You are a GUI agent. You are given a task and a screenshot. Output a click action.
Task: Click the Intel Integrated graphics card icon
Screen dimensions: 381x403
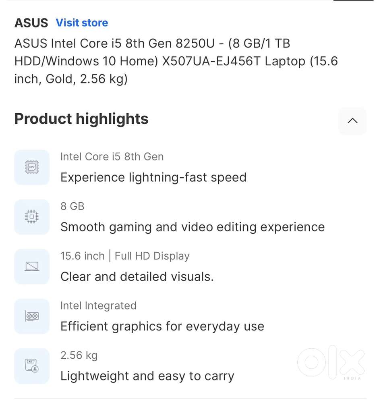pyautogui.click(x=32, y=316)
